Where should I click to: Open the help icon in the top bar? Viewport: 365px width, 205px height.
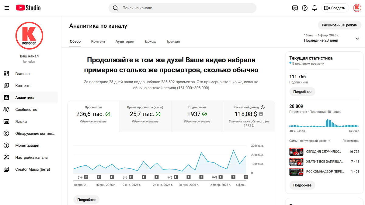(305, 8)
